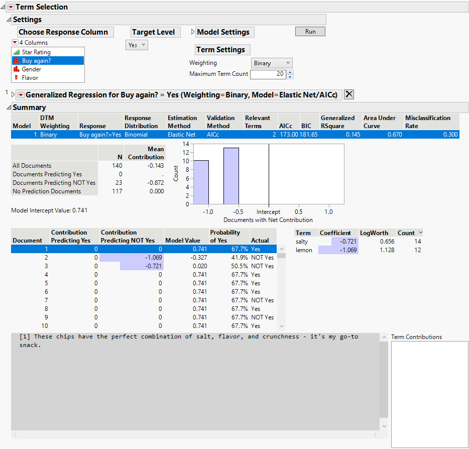Increase Maximum Term Count with up arrow
This screenshot has width=469, height=449.
click(290, 72)
